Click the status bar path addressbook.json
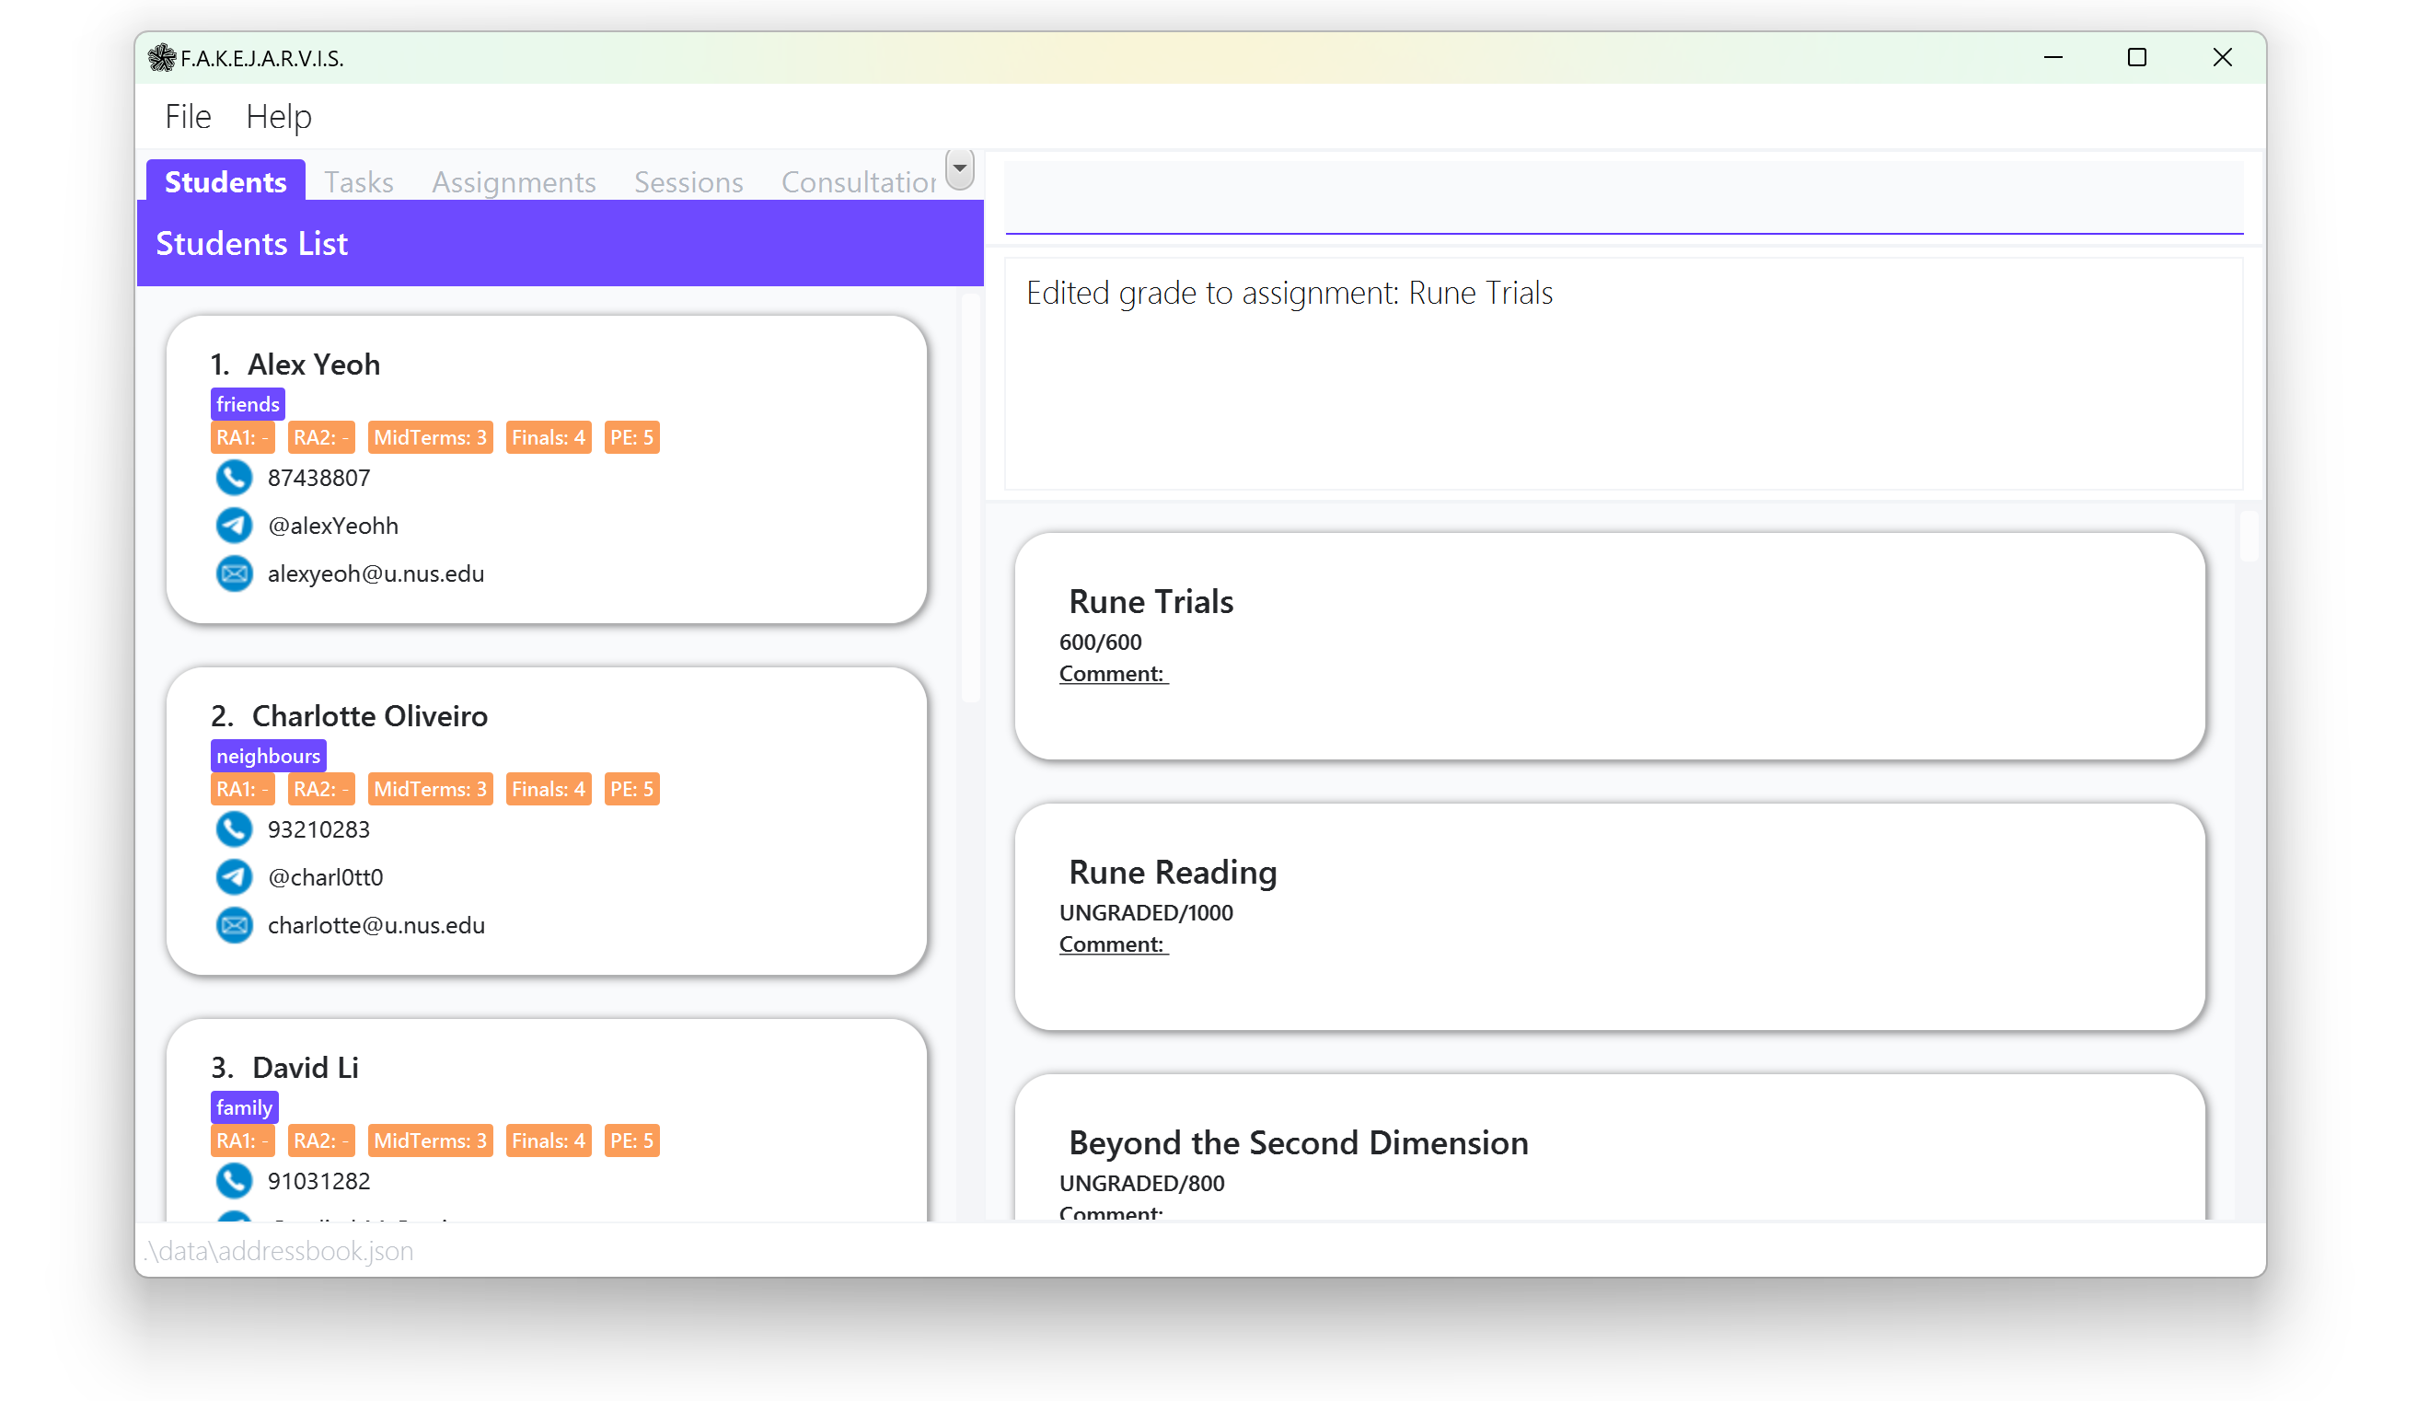 pyautogui.click(x=279, y=1253)
